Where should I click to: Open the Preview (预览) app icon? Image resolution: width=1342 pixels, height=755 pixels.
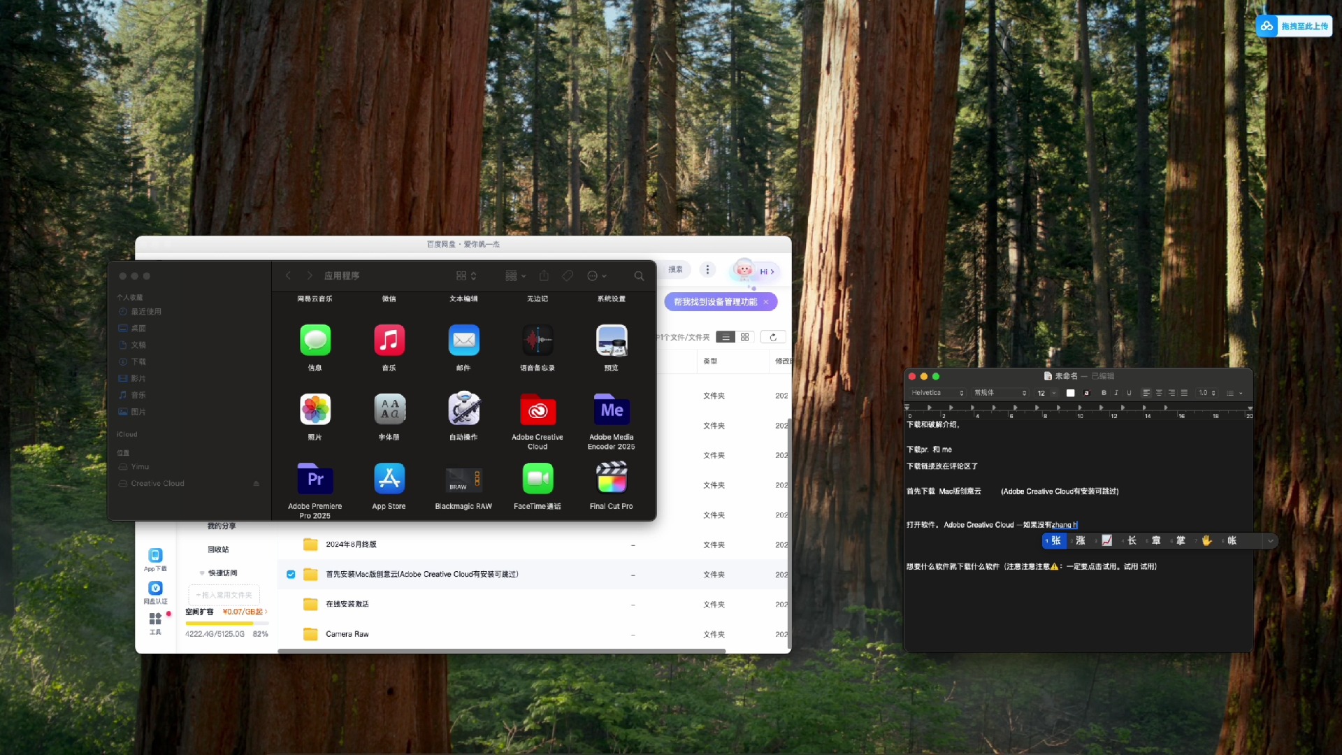[612, 340]
